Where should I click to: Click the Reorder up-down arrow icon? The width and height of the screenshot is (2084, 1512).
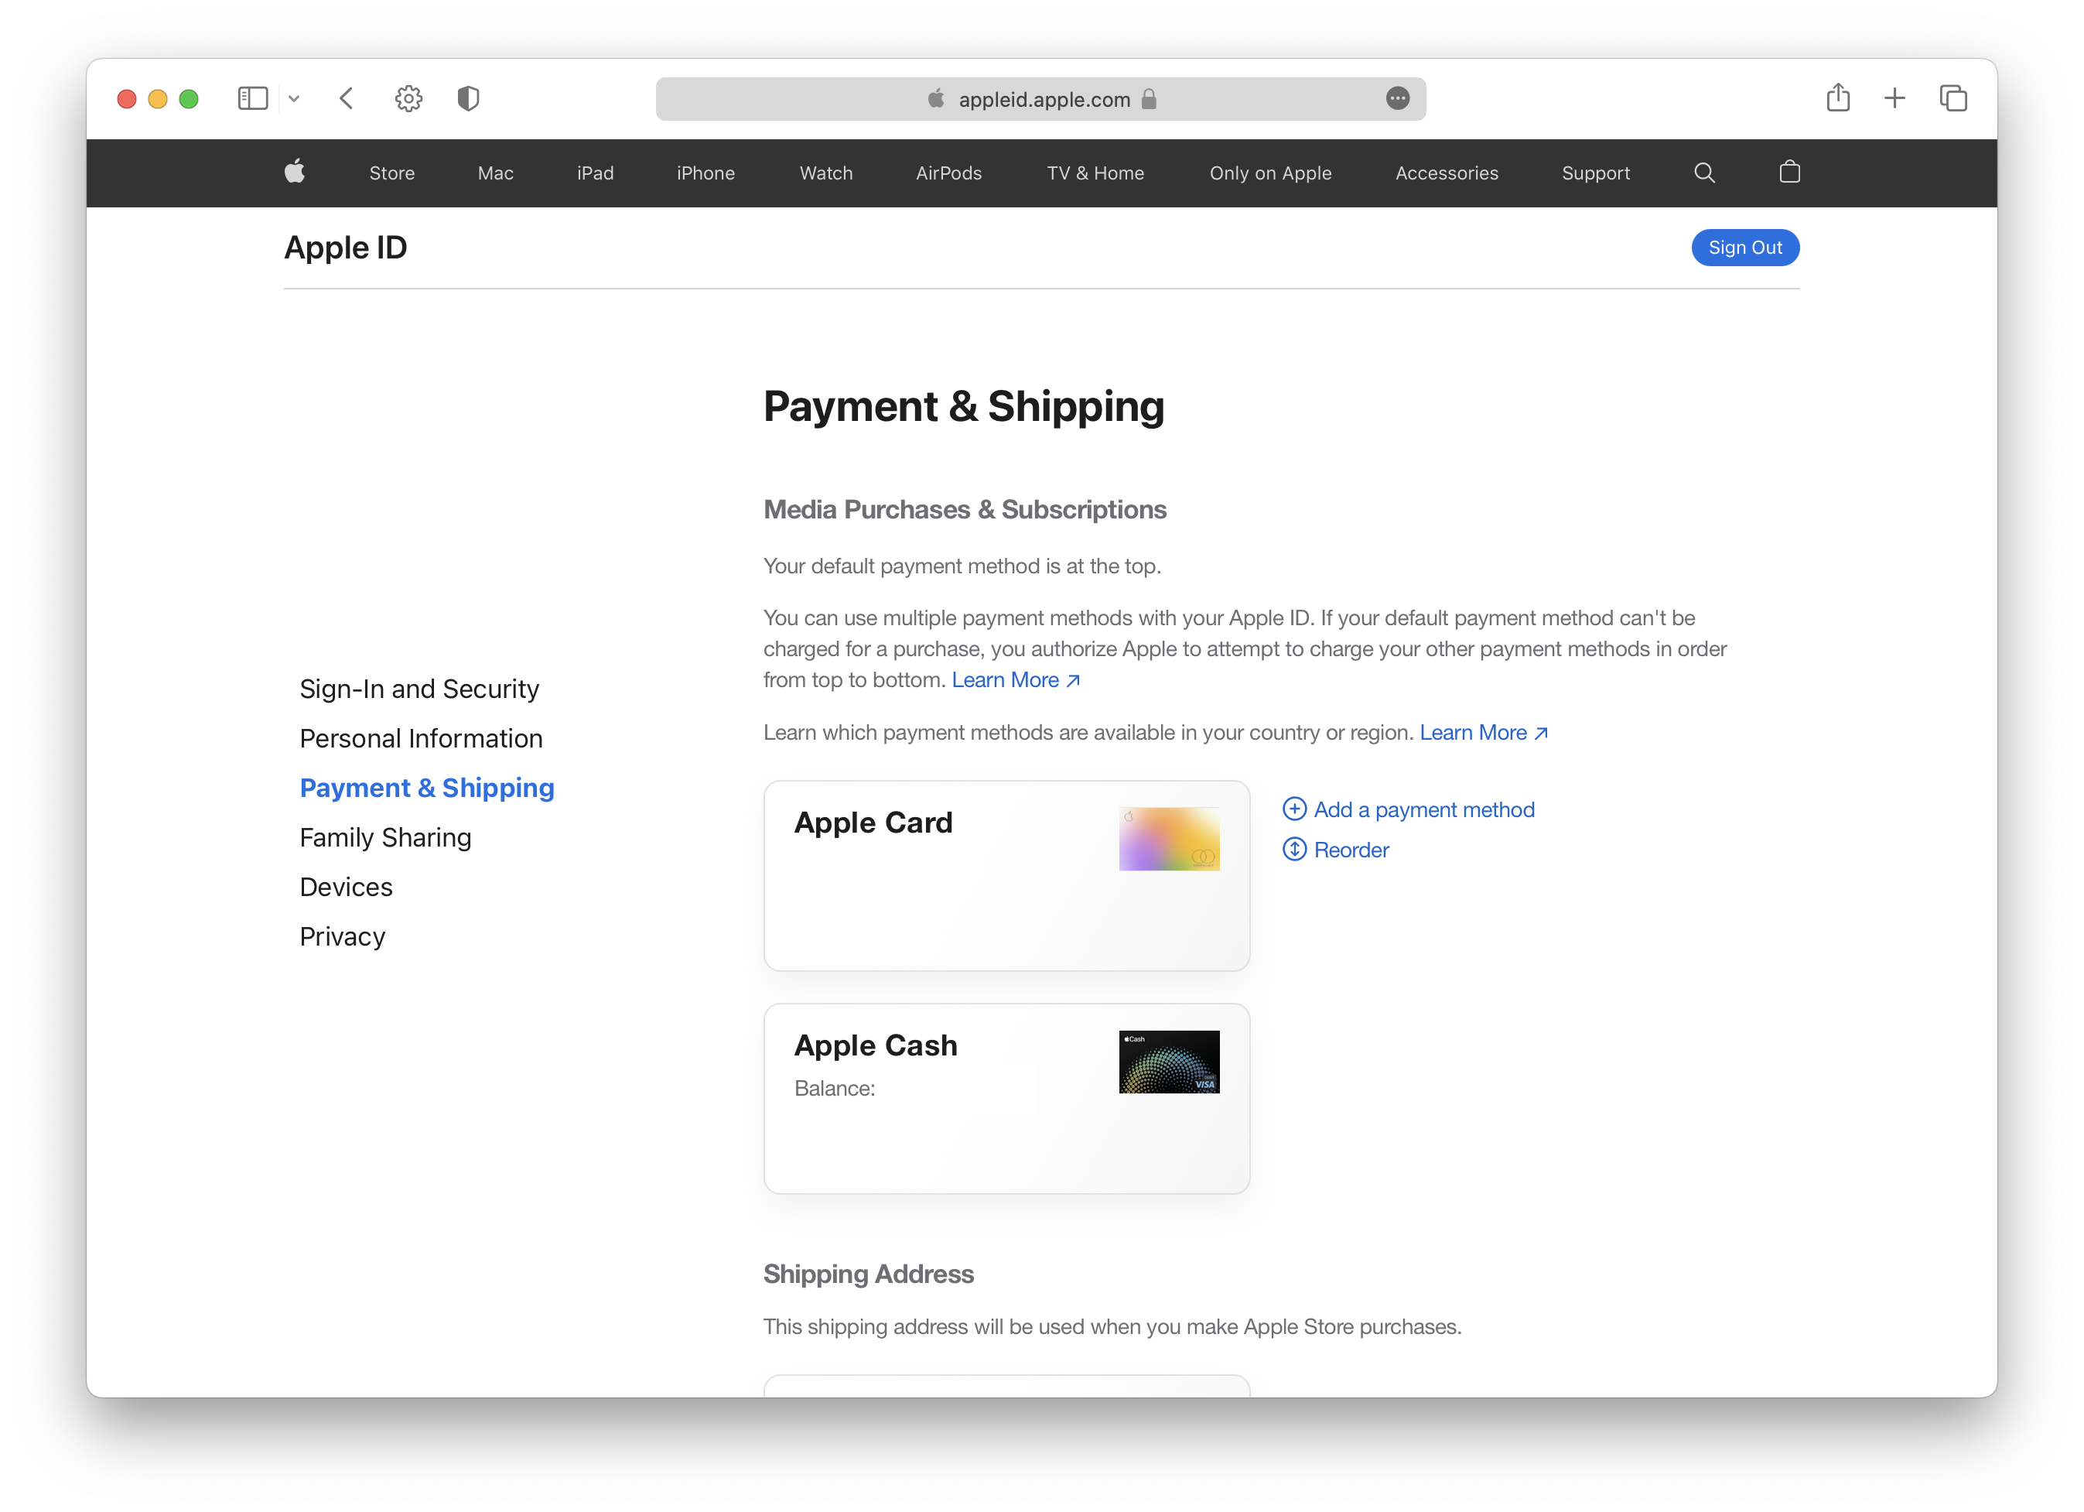pyautogui.click(x=1293, y=850)
